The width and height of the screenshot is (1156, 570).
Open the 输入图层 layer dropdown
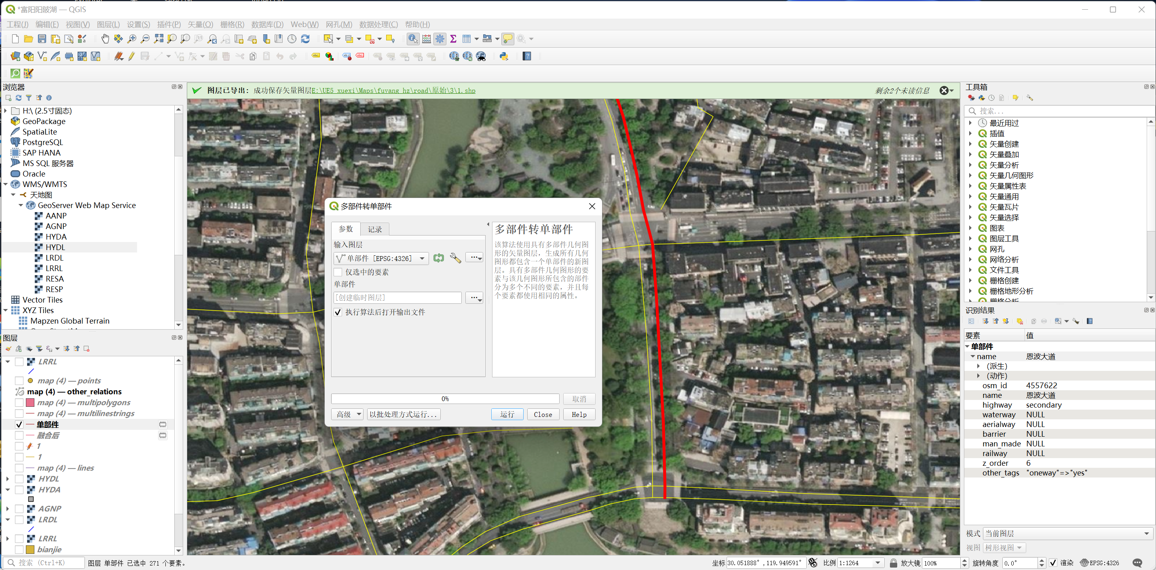(422, 258)
